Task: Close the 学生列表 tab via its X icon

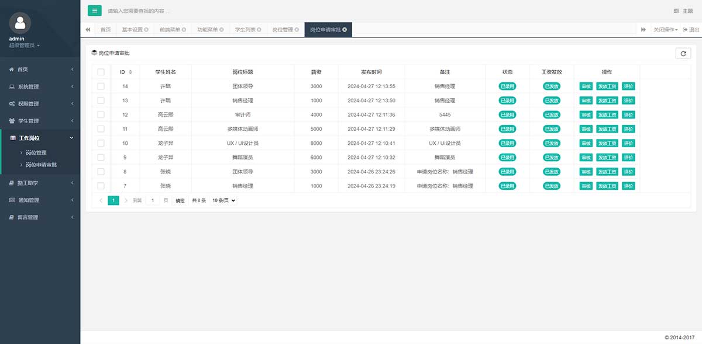Action: click(259, 29)
